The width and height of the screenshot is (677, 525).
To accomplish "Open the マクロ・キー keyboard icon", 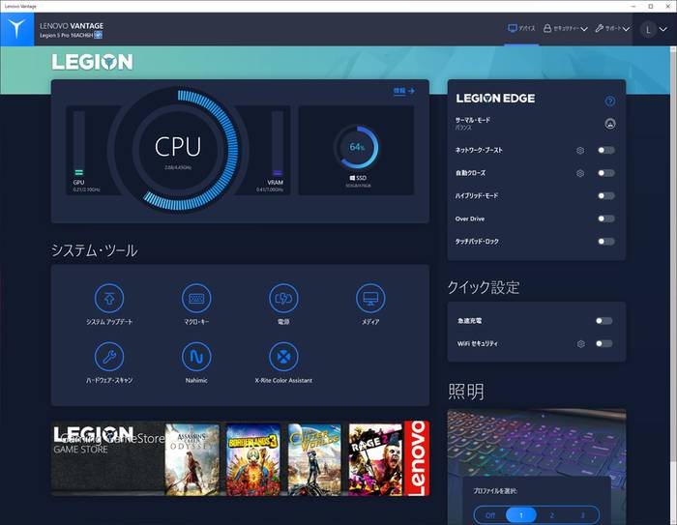I will tap(196, 298).
